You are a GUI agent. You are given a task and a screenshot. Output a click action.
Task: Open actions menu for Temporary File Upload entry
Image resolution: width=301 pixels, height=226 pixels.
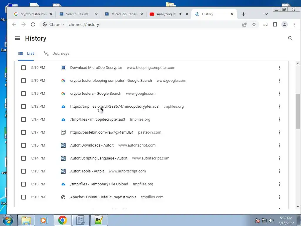pyautogui.click(x=280, y=184)
